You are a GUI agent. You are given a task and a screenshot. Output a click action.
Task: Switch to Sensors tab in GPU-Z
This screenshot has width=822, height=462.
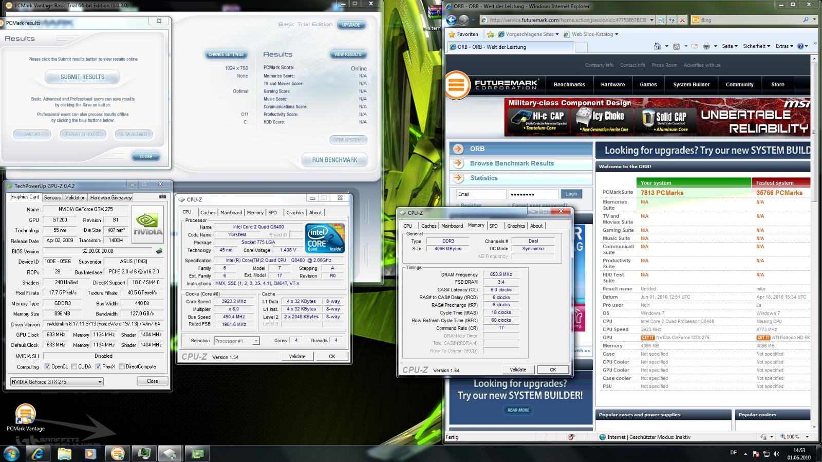[52, 197]
